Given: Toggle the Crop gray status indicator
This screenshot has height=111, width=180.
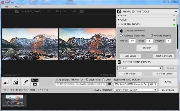Looking at the screenshot, I should pyautogui.click(x=174, y=20).
